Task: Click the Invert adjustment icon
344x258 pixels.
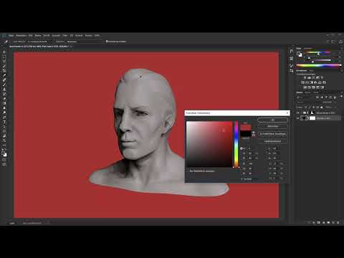Action: (x=305, y=87)
